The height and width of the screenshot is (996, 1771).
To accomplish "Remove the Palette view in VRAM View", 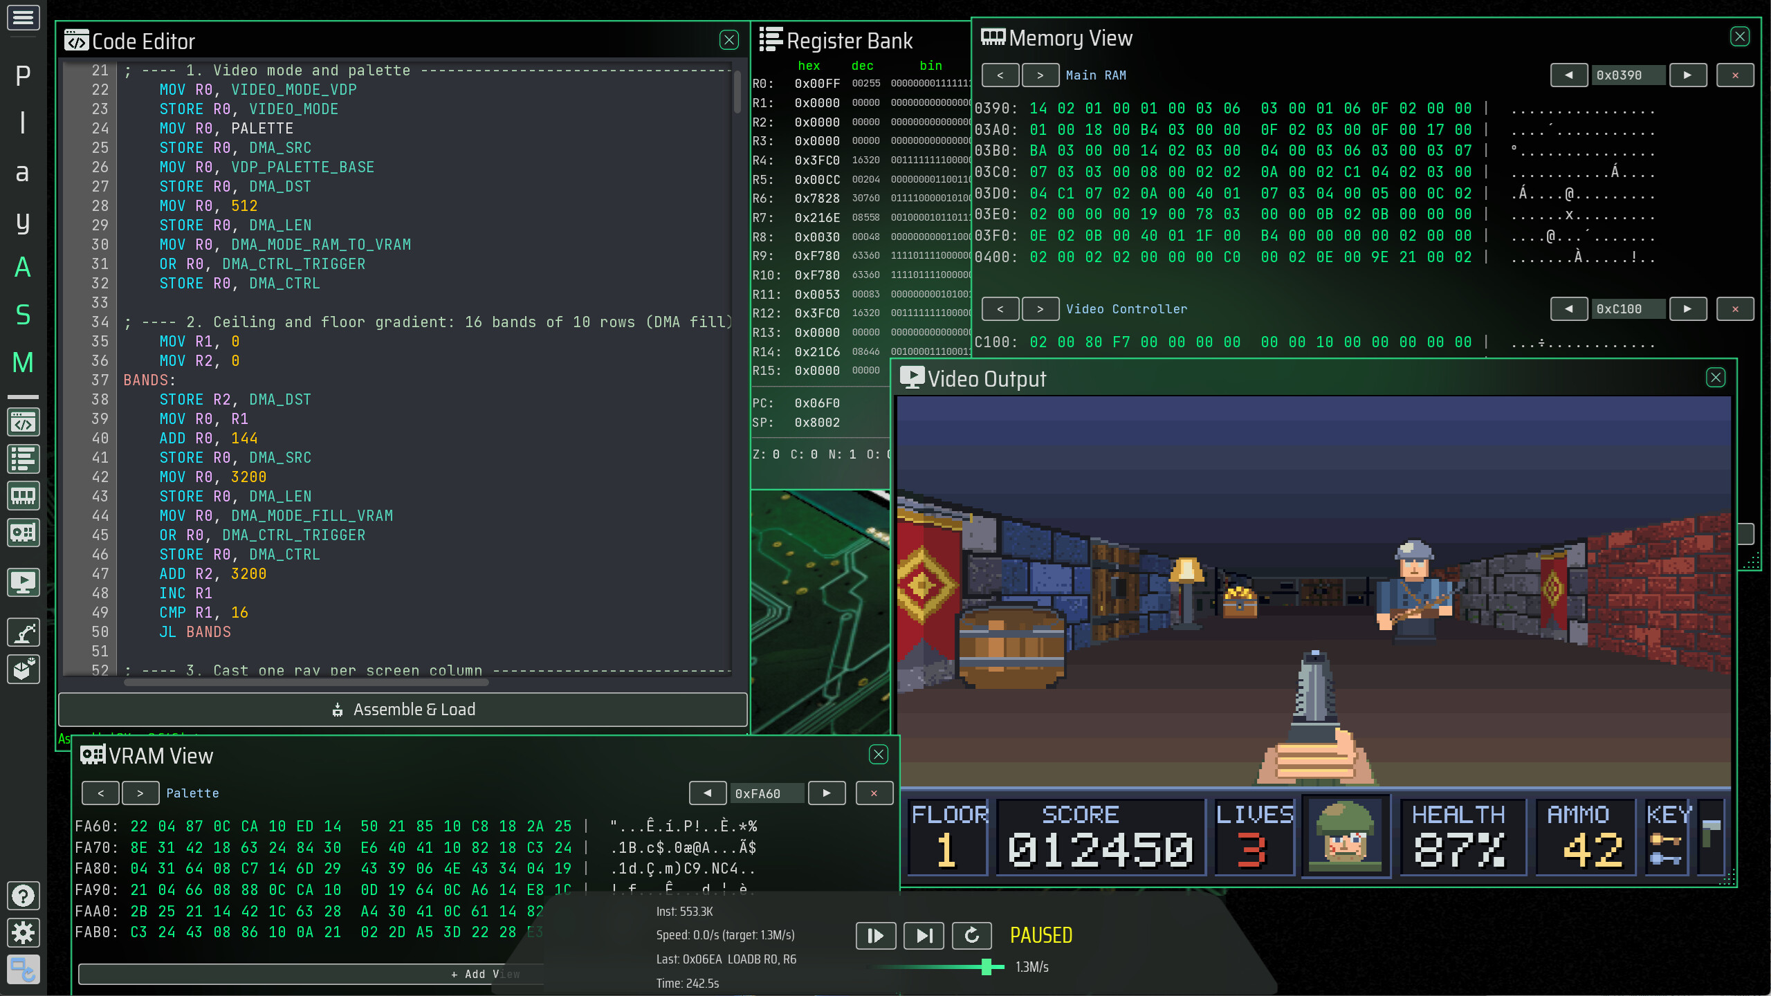I will point(874,793).
